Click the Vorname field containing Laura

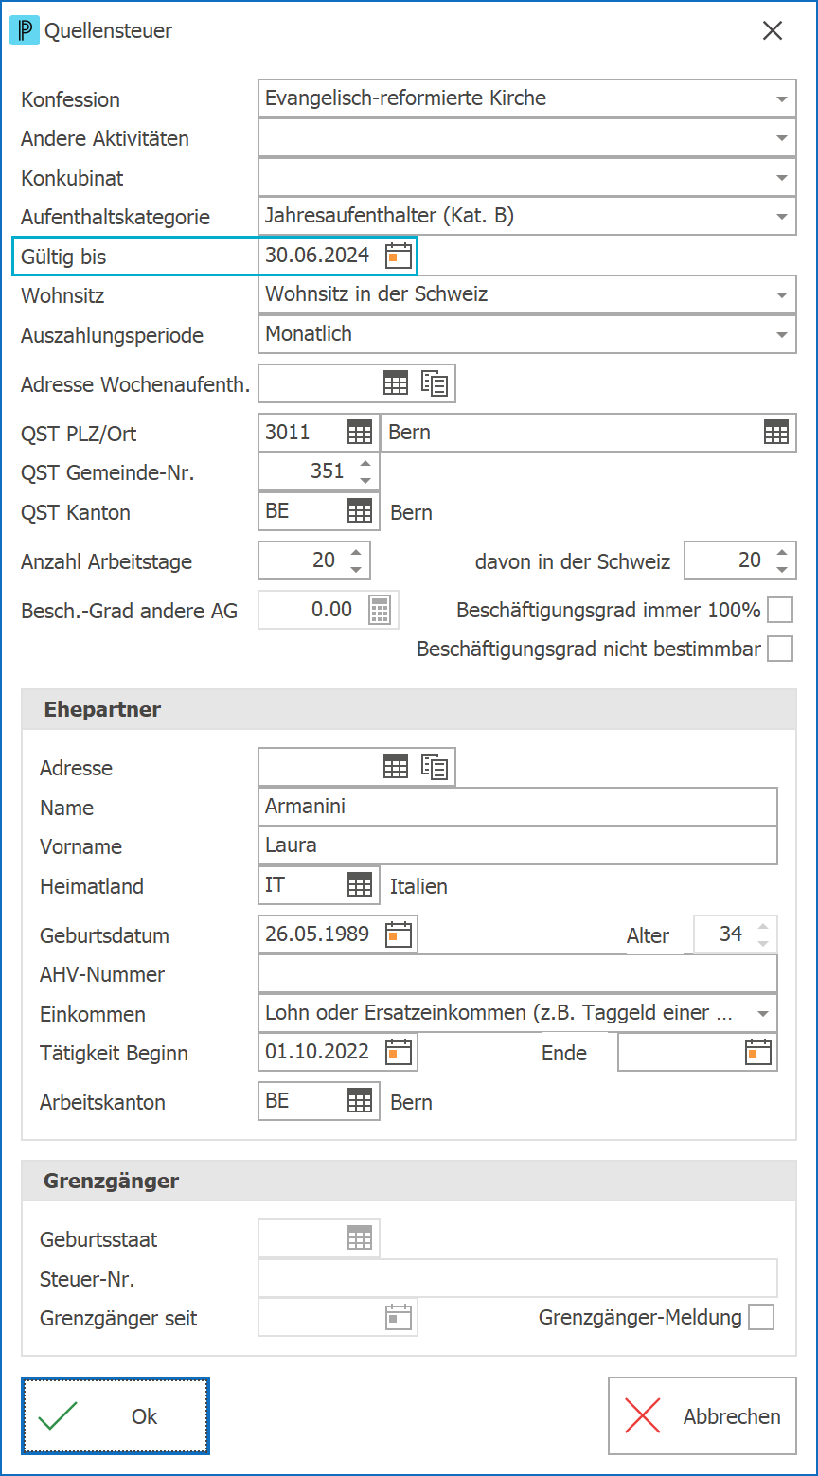point(518,845)
